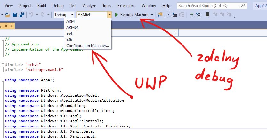Image resolution: width=267 pixels, height=138 pixels.
Task: Open the Window menu
Action: (149, 6)
